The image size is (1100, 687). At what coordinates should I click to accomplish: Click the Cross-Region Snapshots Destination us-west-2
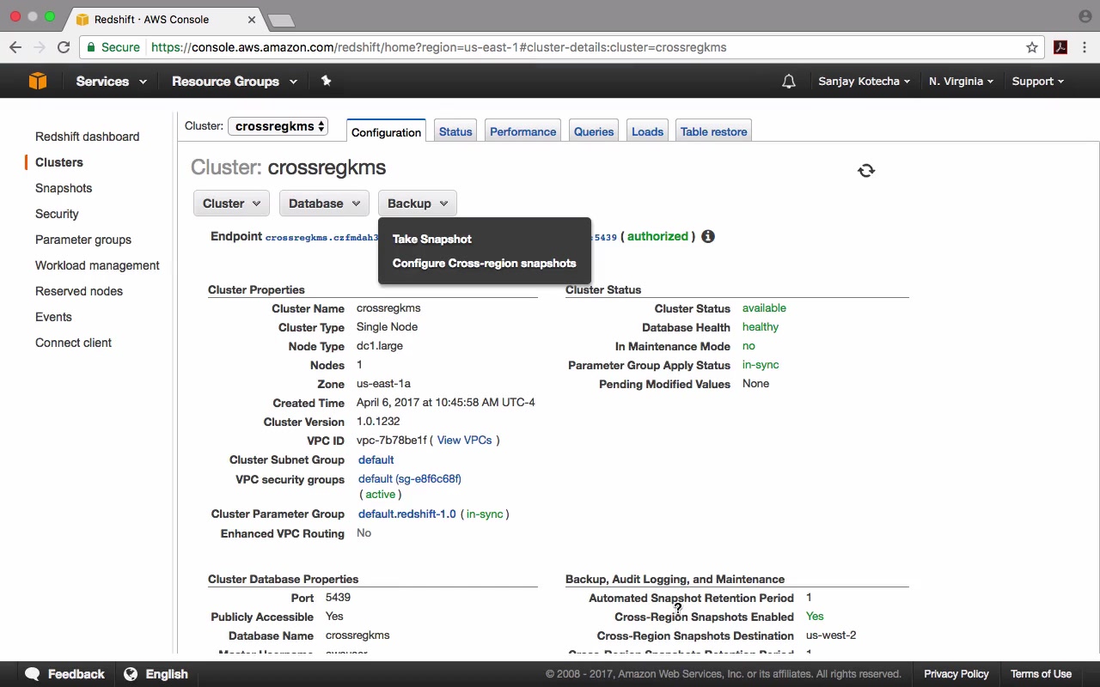click(x=831, y=635)
